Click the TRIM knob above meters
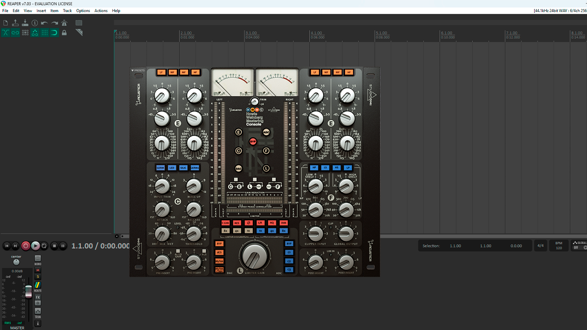Viewport: 587px width, 330px height. (254, 101)
